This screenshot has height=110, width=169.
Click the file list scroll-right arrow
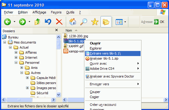pyautogui.click(x=166, y=100)
